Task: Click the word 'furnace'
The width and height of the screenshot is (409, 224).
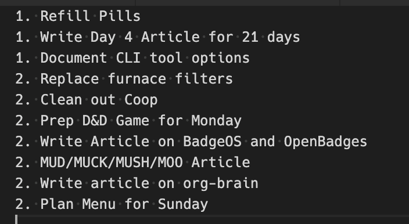Action: coord(137,79)
